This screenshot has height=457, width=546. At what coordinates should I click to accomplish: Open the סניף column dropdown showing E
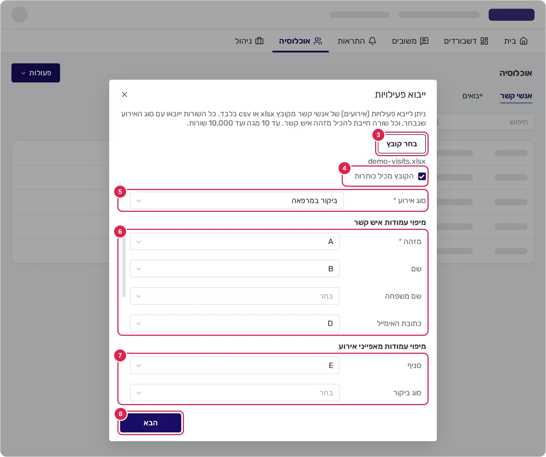click(x=235, y=366)
